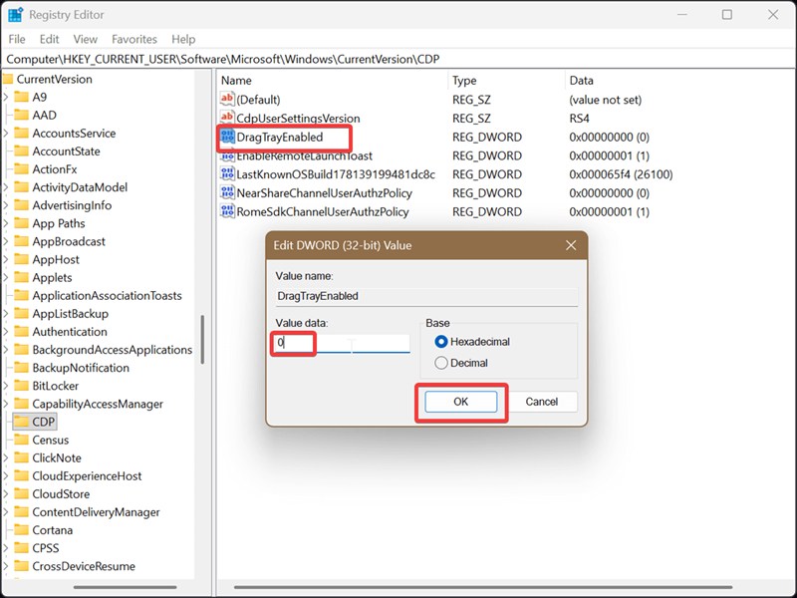Select the AppListBackup key

[x=70, y=313]
